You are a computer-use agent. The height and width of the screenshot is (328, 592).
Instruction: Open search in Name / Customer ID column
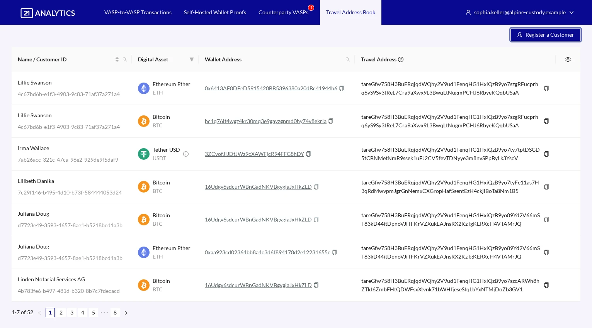[125, 59]
